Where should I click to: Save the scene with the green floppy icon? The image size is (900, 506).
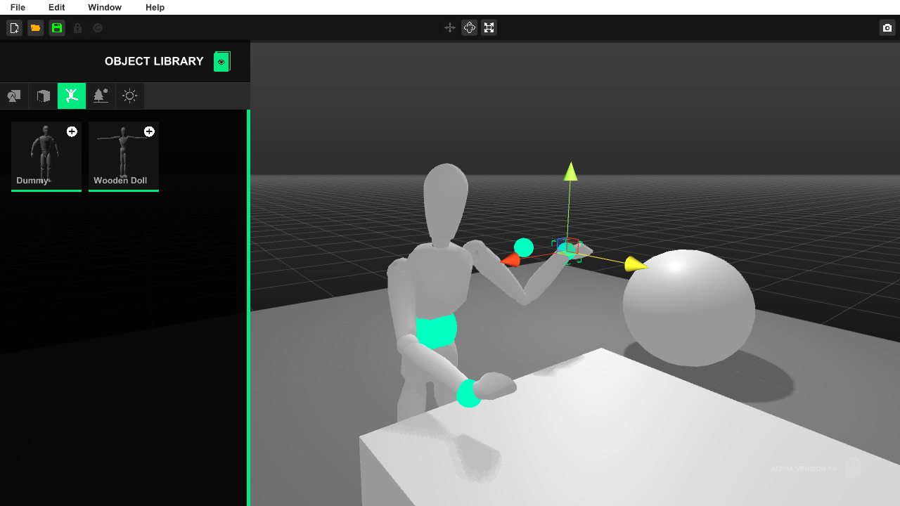click(57, 28)
